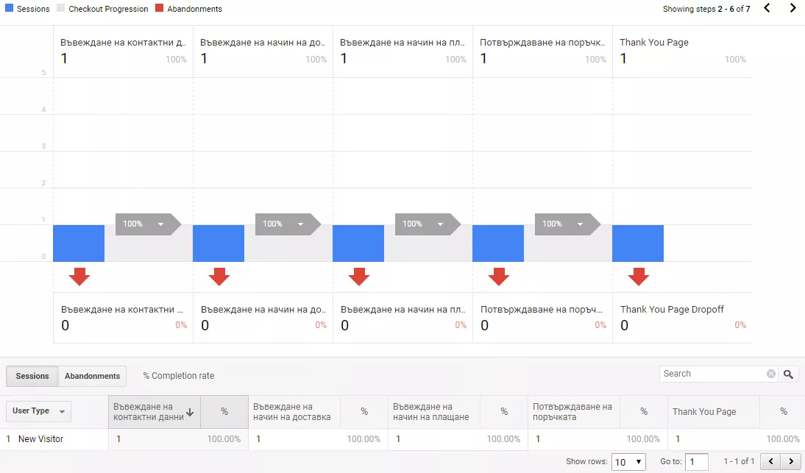805x473 pixels.
Task: Click grey Checkout Progression legend swatch
Action: pos(60,8)
